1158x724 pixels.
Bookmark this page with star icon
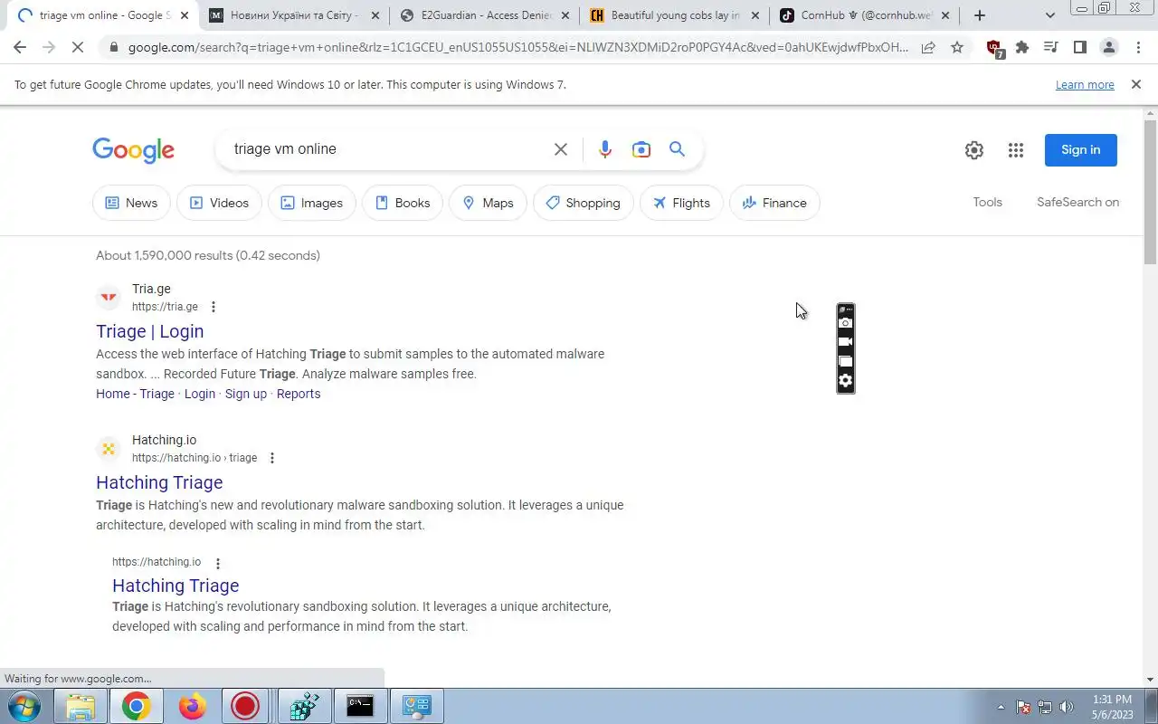click(957, 48)
